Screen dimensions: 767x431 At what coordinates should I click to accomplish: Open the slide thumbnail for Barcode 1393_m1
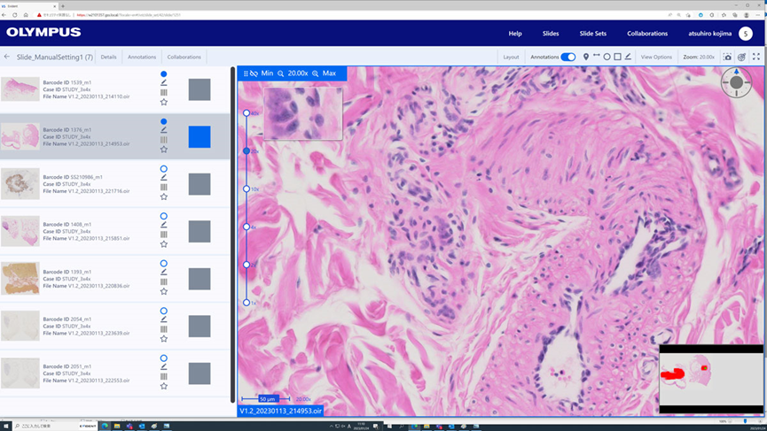pos(20,278)
